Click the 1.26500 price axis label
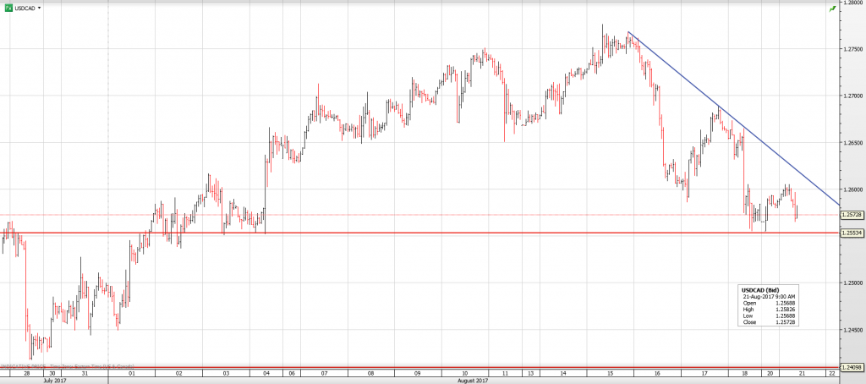 [852, 143]
